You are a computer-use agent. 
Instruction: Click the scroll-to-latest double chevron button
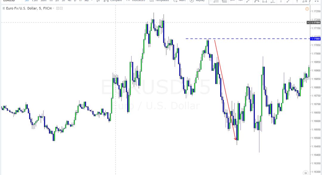[x=306, y=173]
